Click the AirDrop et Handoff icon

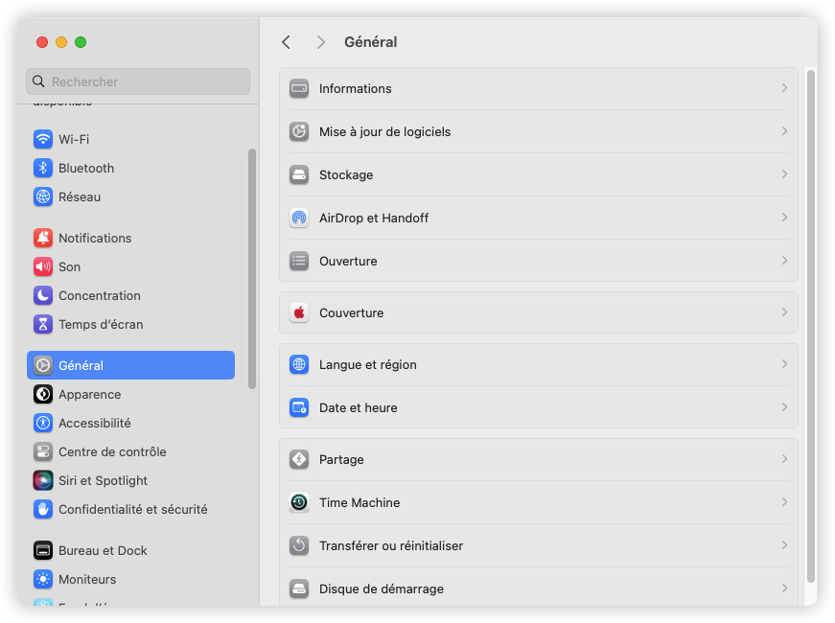tap(299, 218)
